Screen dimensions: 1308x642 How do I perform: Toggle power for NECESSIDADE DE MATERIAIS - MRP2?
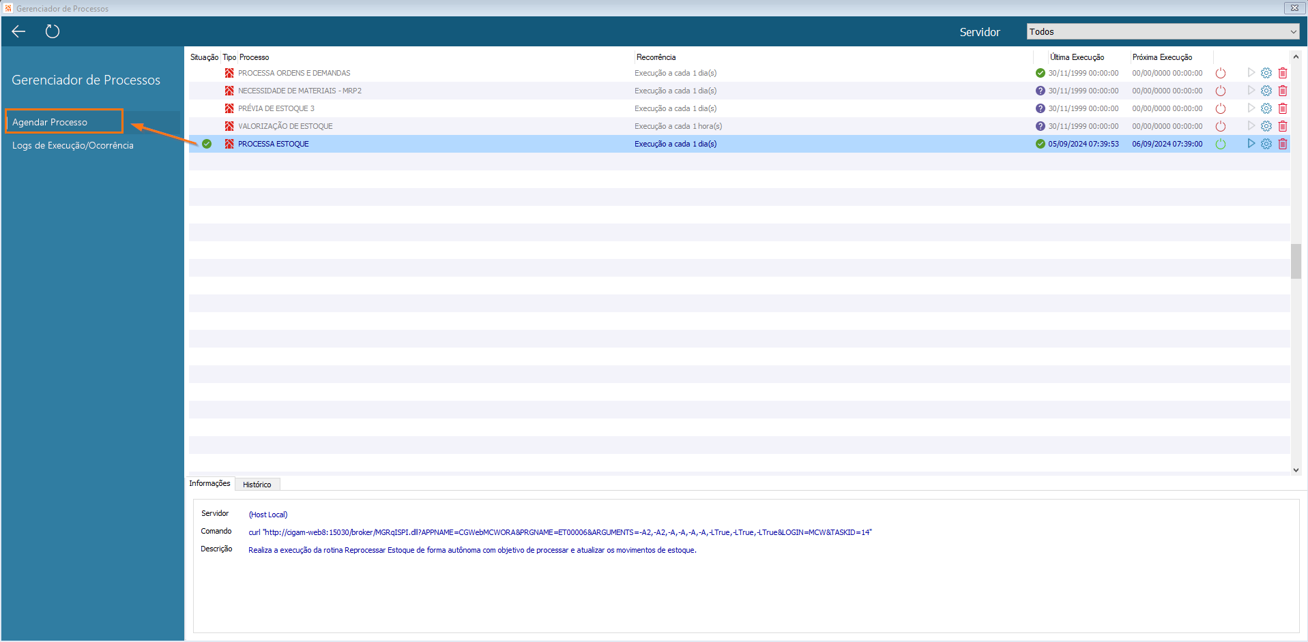(1221, 91)
